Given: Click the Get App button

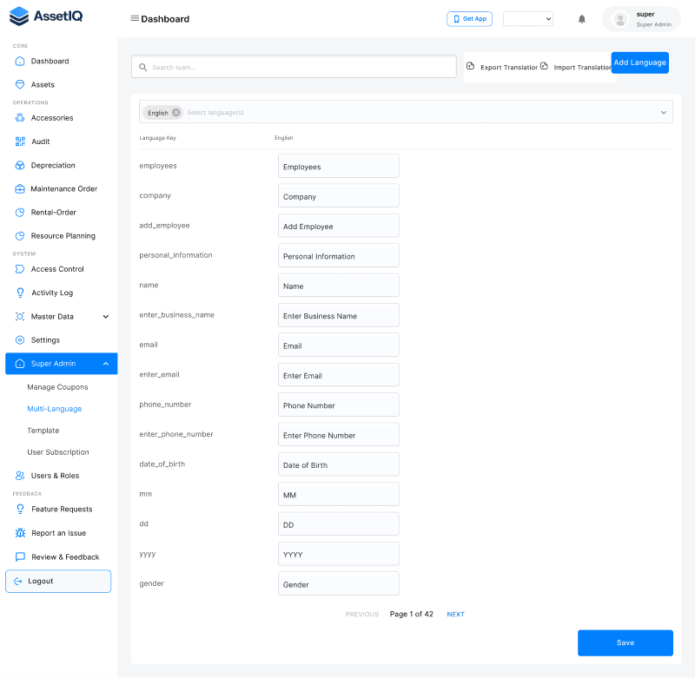Looking at the screenshot, I should 469,19.
